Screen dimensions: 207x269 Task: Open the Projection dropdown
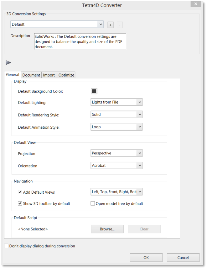pyautogui.click(x=116, y=153)
